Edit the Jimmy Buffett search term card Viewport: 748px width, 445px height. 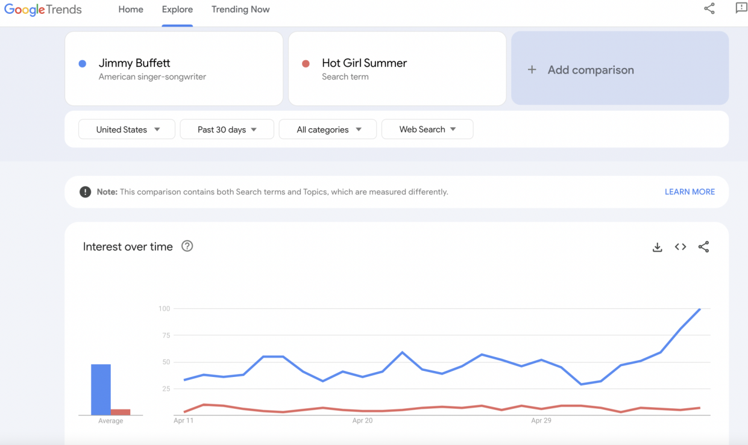pos(174,68)
